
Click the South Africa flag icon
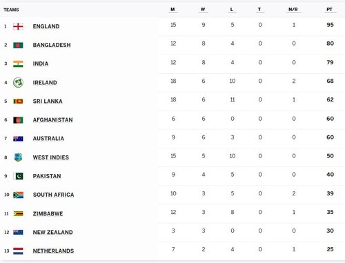point(18,195)
